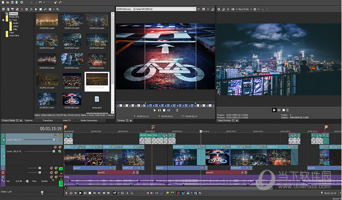Go to start of project in transport bar
The image size is (342, 200).
coord(94,193)
